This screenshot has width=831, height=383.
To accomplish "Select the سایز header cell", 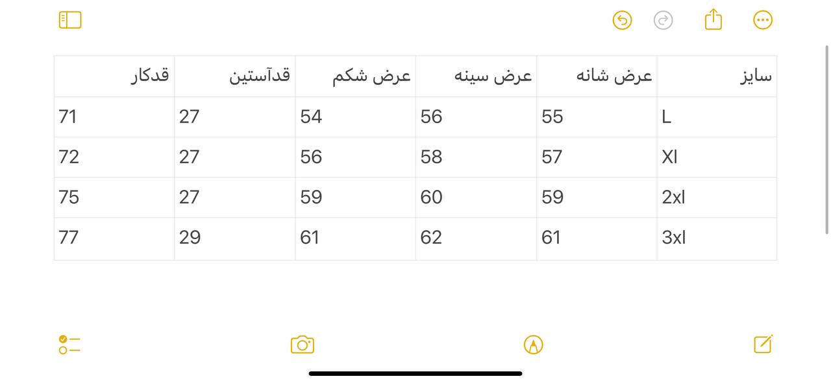I will coord(717,75).
